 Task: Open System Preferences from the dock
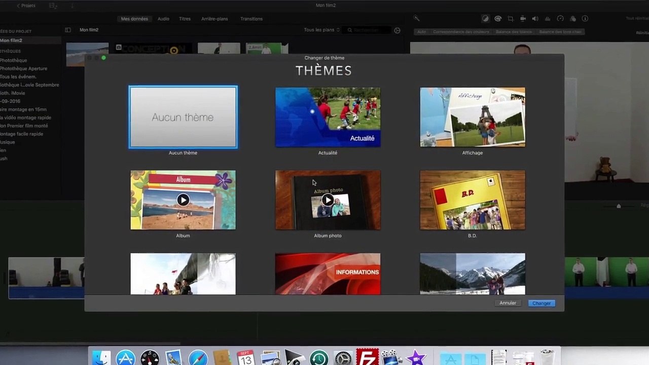pos(343,358)
